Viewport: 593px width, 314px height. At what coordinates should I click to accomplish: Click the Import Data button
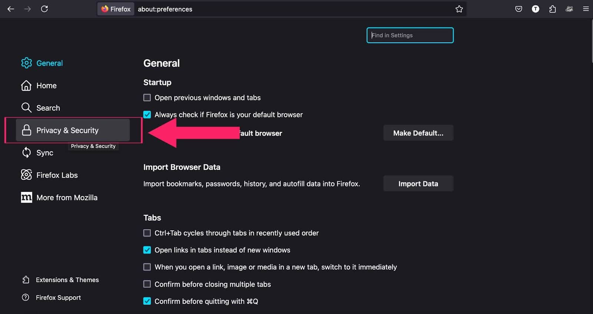(418, 184)
